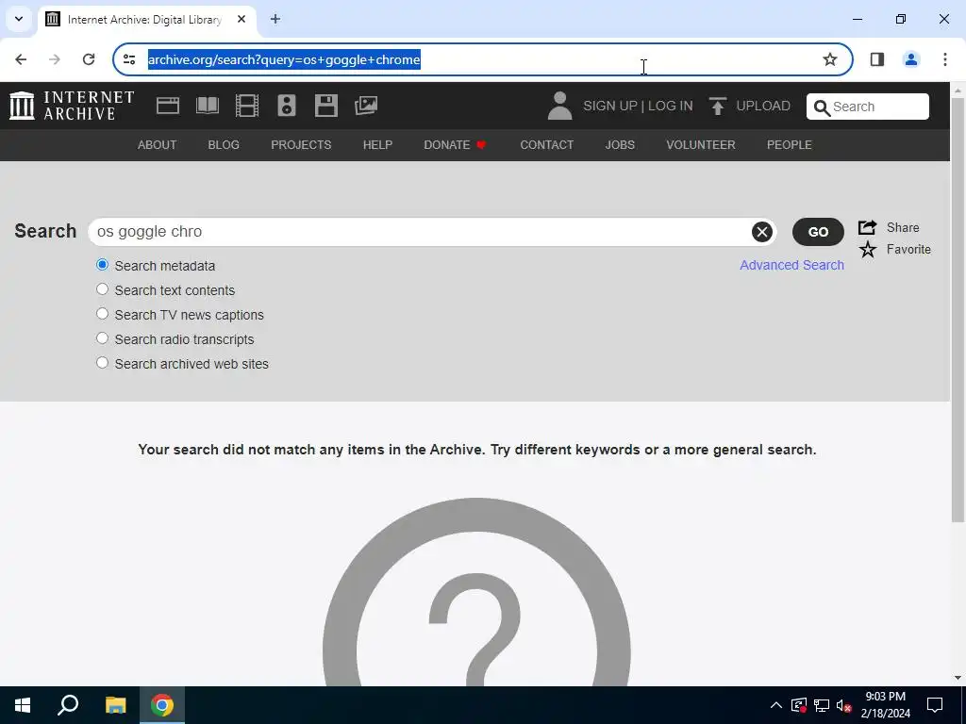The image size is (966, 724).
Task: Click the Favorite star icon
Action: point(868,249)
